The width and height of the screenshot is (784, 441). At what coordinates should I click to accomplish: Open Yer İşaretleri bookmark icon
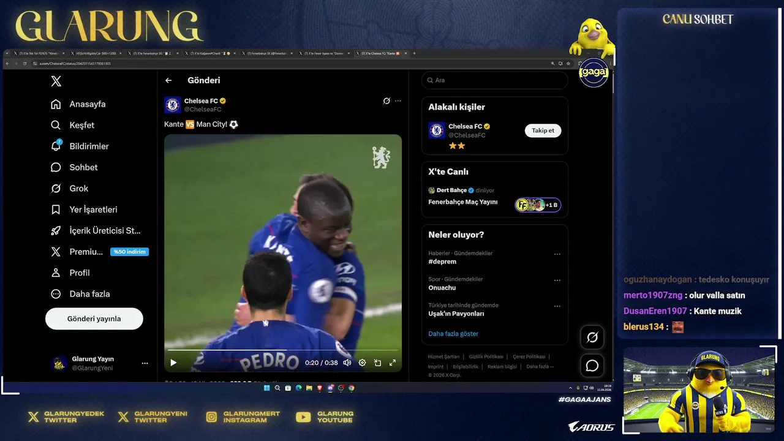pos(56,209)
